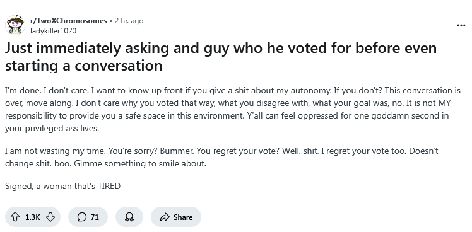Visit the r/TwoXChromosomes subreddit link
This screenshot has width=472, height=232.
point(69,21)
